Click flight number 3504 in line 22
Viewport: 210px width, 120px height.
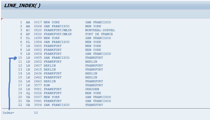tap(38, 105)
